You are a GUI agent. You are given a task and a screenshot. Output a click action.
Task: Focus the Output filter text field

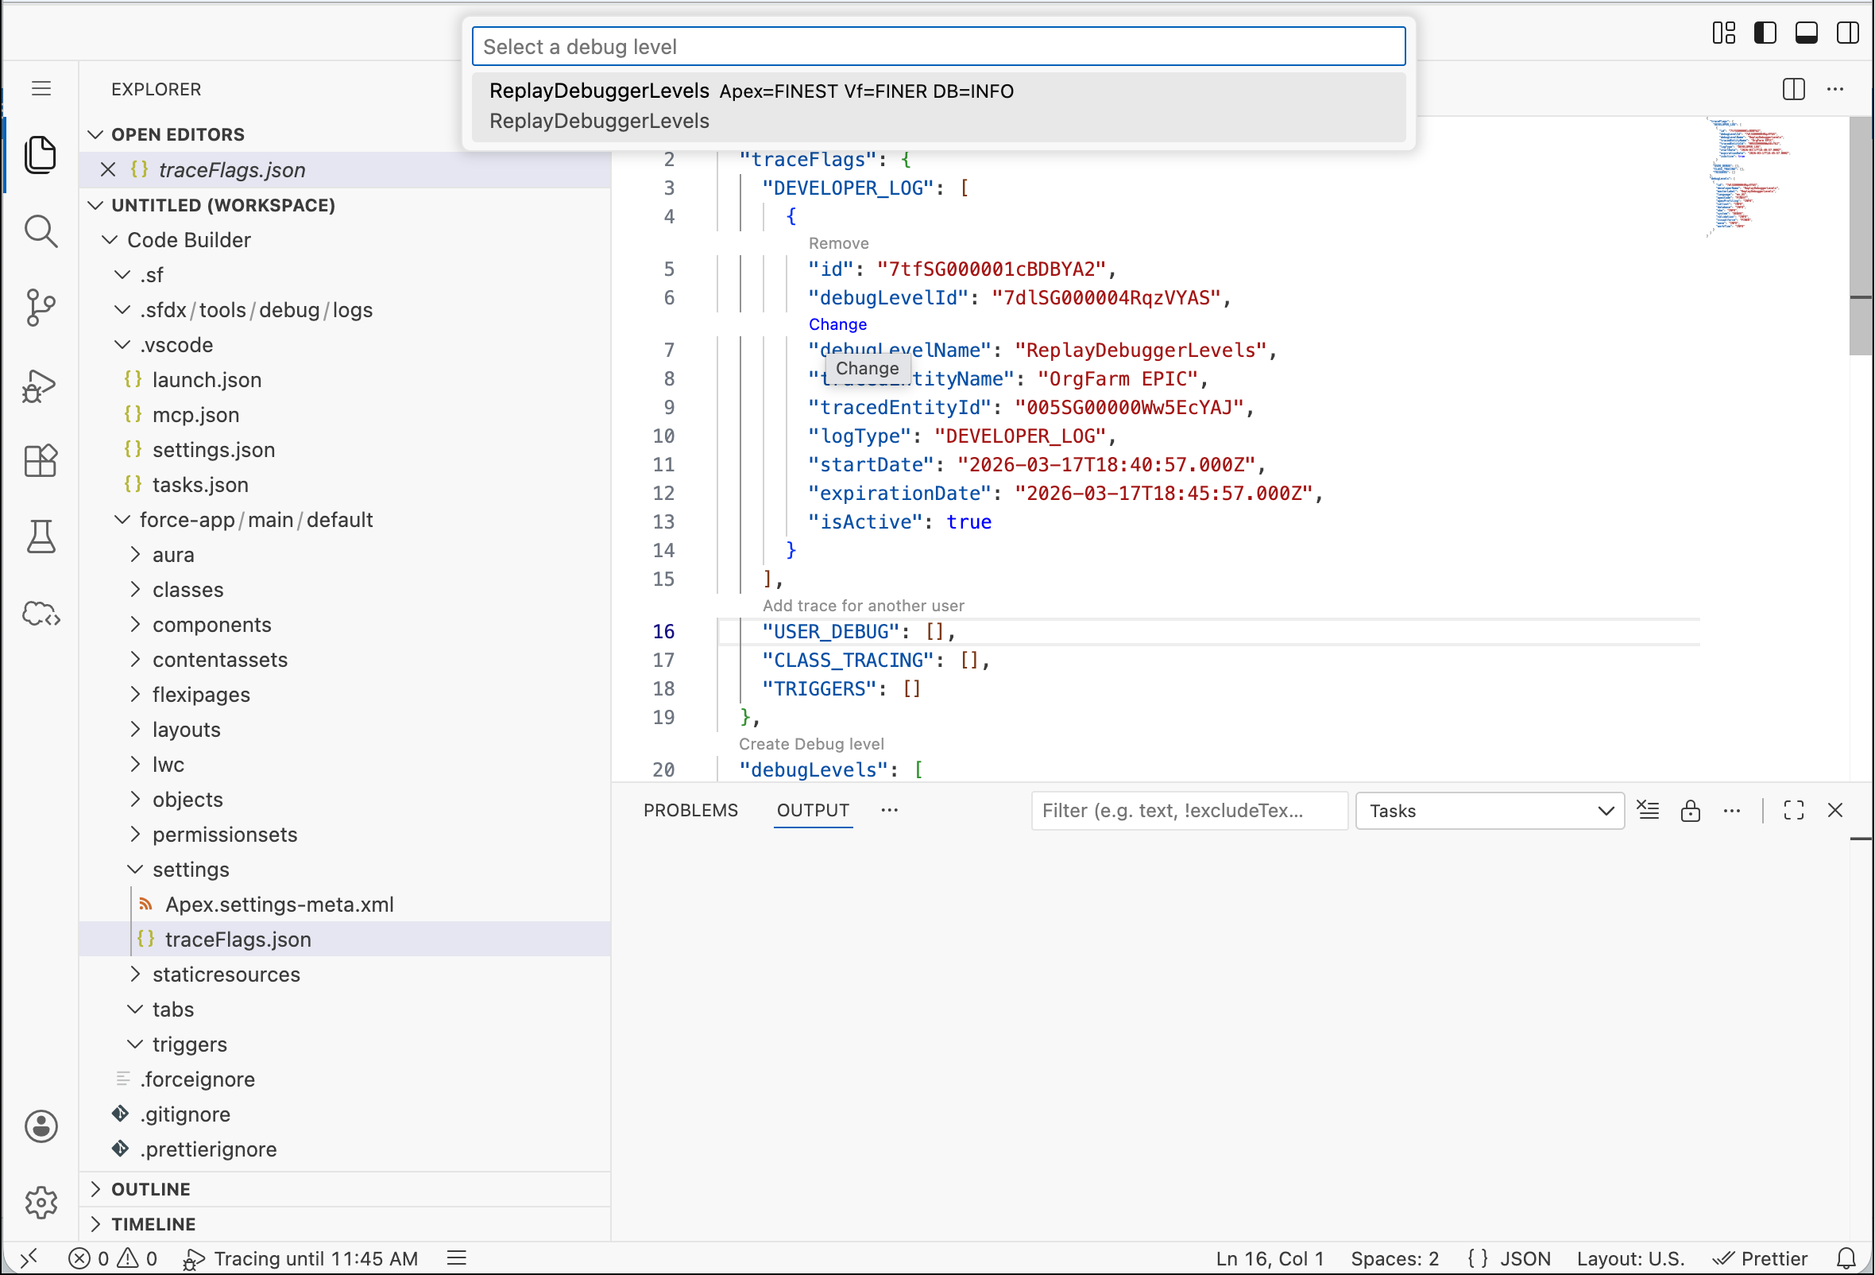1189,810
